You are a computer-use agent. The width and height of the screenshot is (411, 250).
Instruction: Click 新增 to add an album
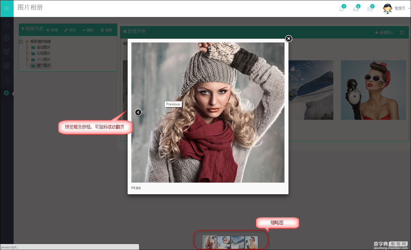click(52, 30)
